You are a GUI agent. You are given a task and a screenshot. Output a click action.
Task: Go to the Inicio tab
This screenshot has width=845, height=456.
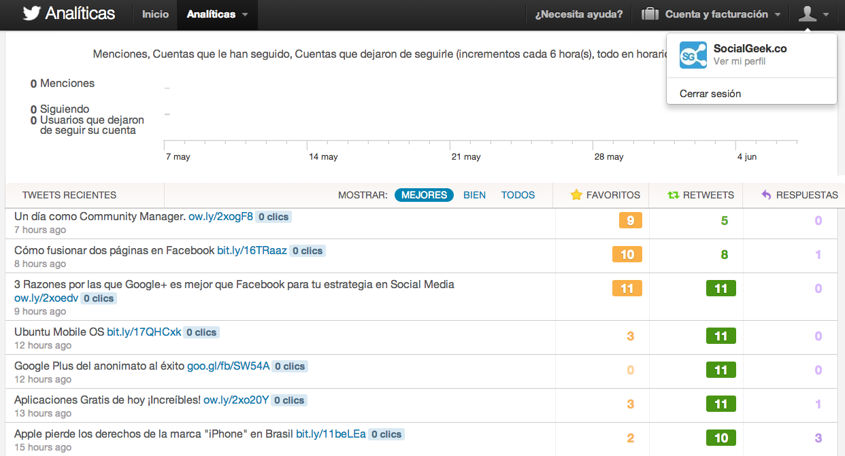pyautogui.click(x=155, y=14)
